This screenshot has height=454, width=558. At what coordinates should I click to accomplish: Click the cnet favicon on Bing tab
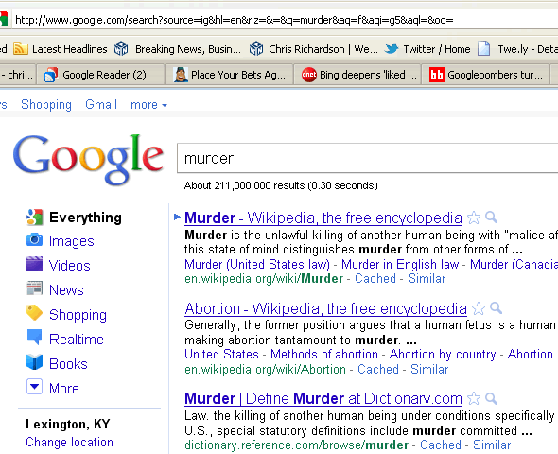pyautogui.click(x=309, y=75)
